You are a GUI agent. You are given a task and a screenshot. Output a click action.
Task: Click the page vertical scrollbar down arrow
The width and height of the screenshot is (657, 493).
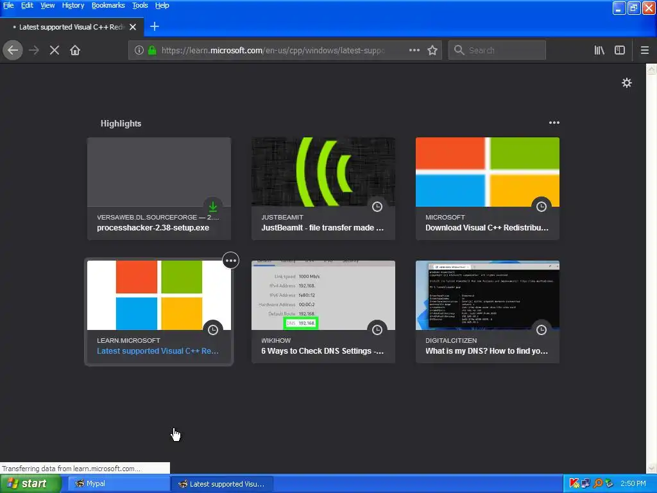tap(652, 468)
